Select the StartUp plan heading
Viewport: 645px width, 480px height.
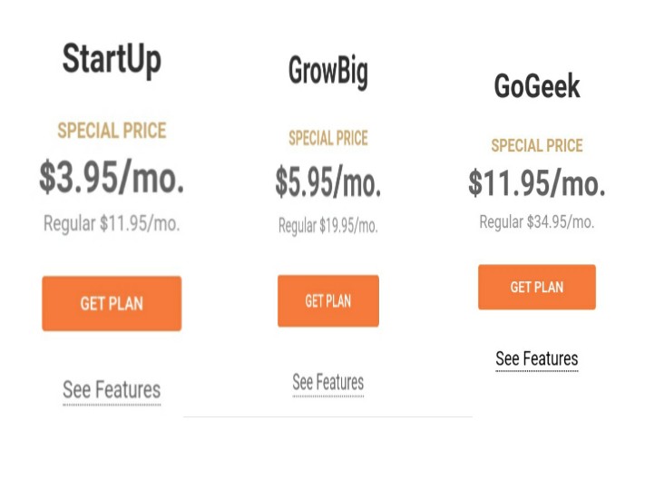tap(112, 61)
